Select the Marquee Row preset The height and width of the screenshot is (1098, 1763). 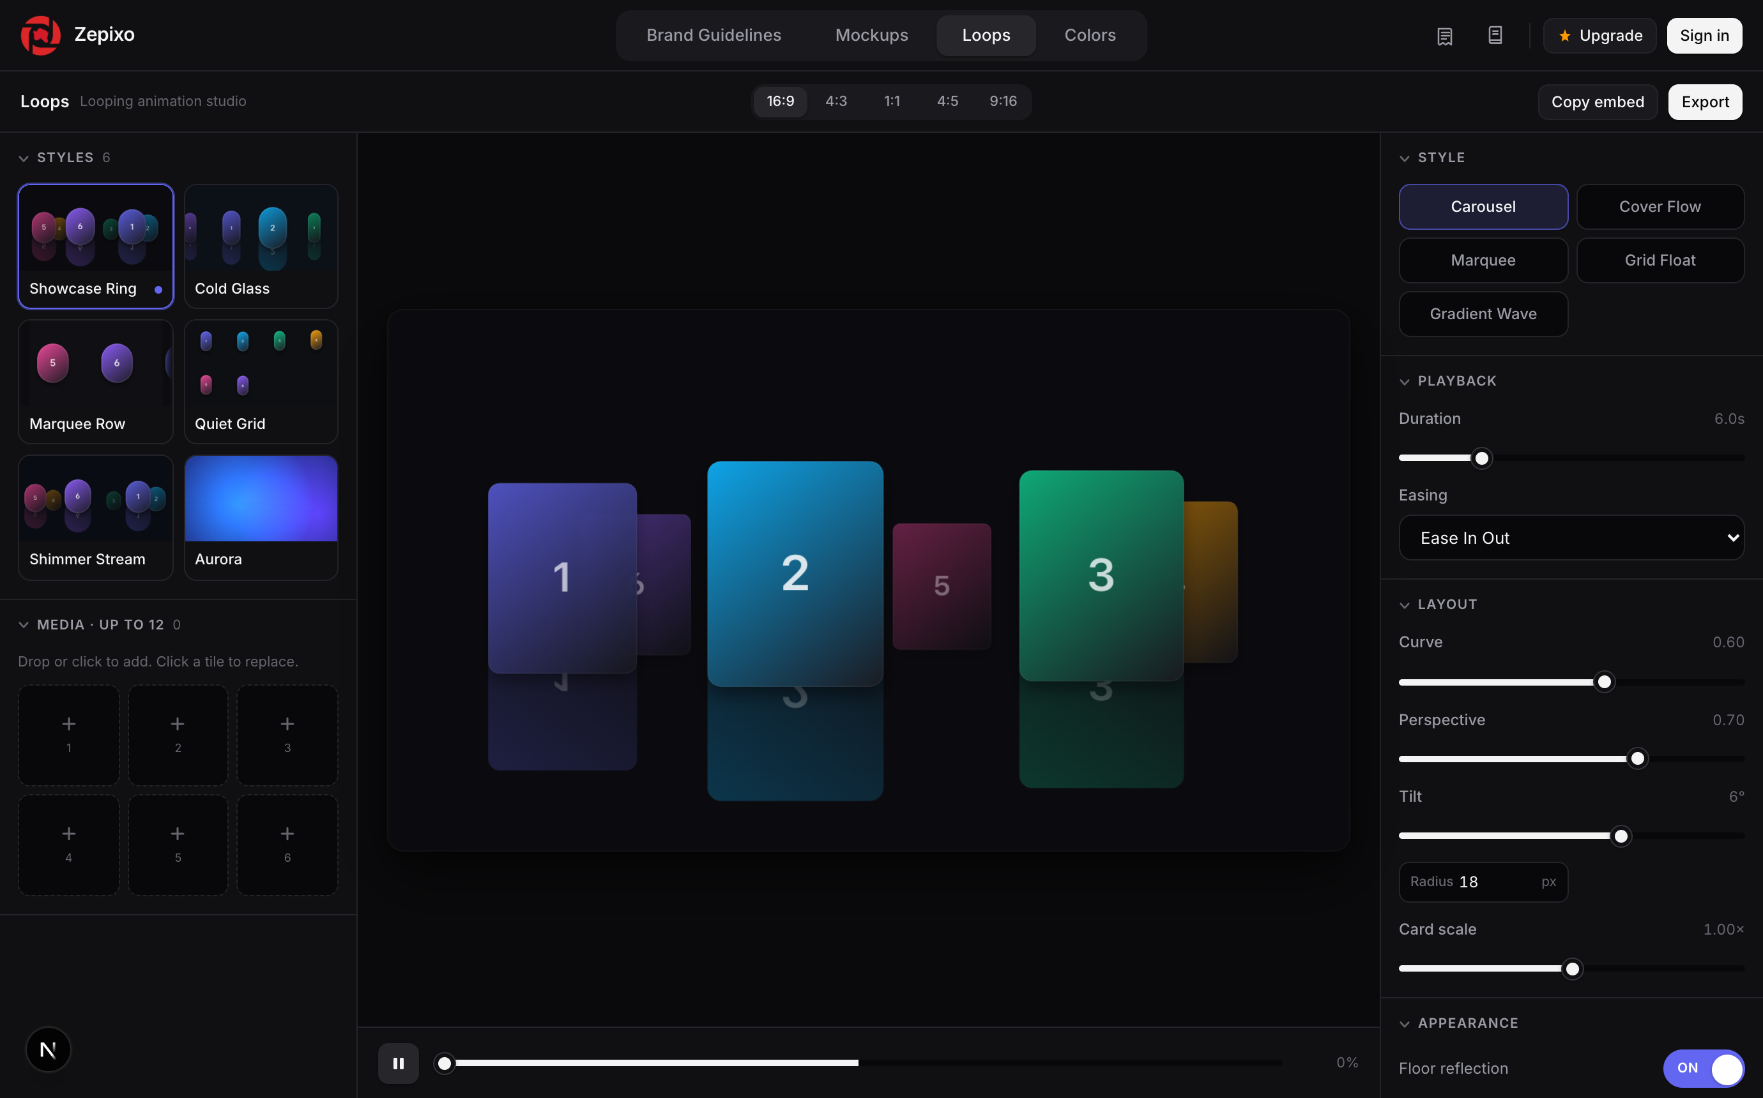pos(96,382)
